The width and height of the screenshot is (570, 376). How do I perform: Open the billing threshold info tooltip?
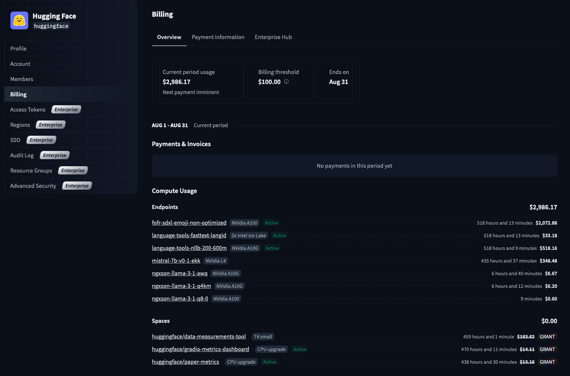pyautogui.click(x=286, y=81)
